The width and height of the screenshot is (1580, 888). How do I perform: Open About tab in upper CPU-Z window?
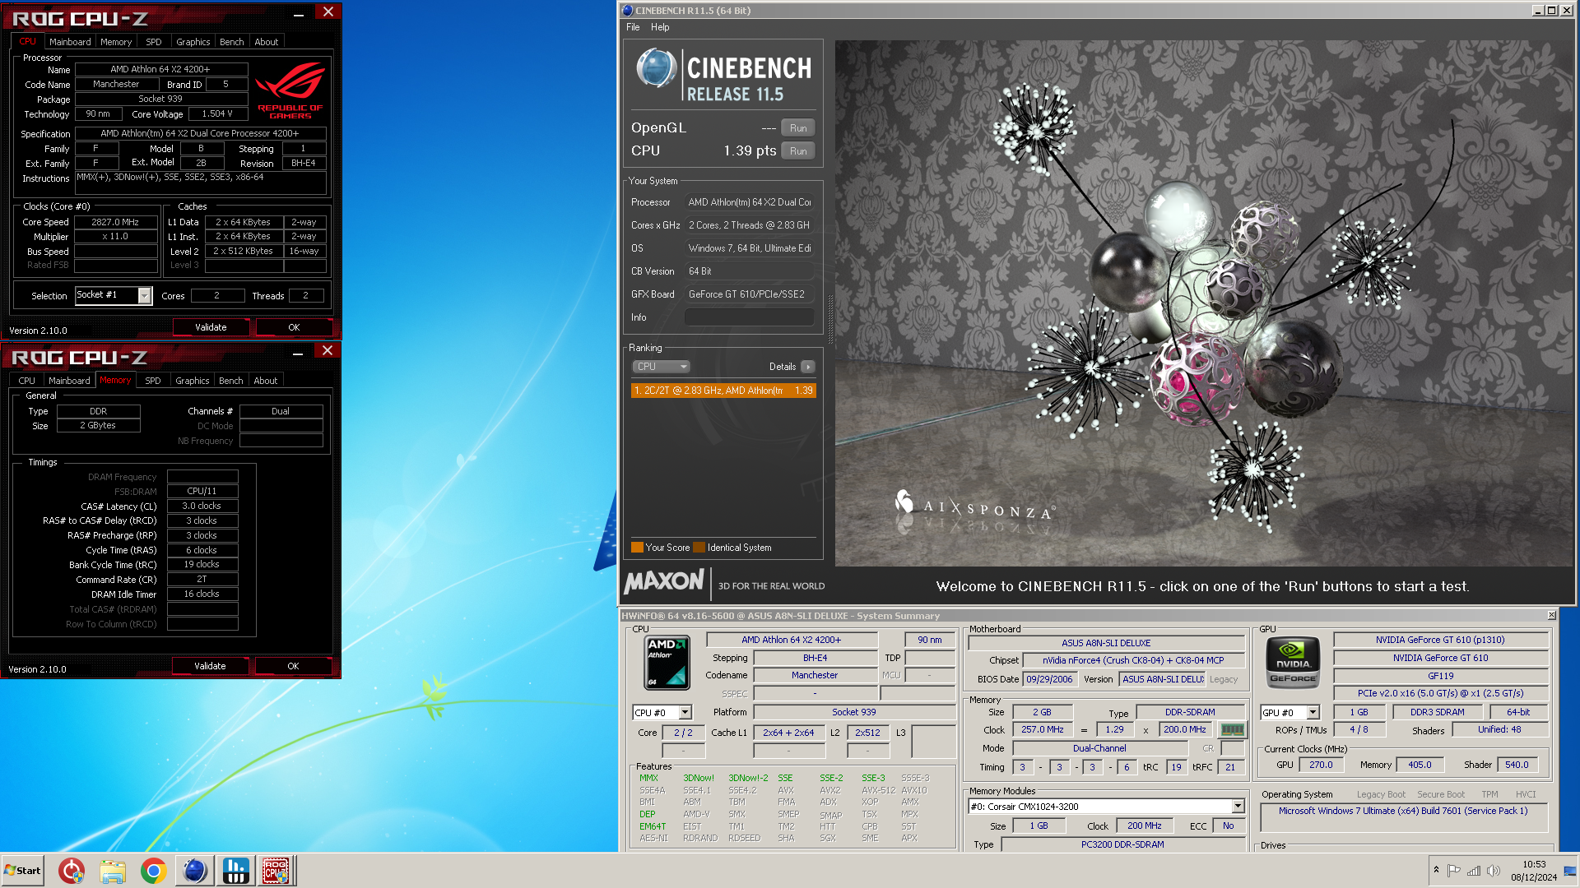pyautogui.click(x=267, y=42)
